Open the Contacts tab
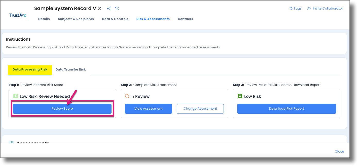Viewport: 358px width, 166px height. point(185,19)
